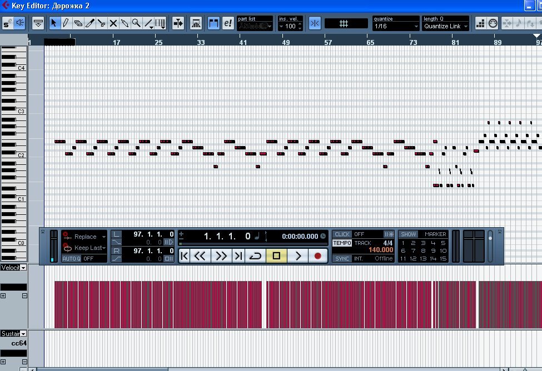542x371 pixels.
Task: Open the show info line button
Action: (38, 23)
